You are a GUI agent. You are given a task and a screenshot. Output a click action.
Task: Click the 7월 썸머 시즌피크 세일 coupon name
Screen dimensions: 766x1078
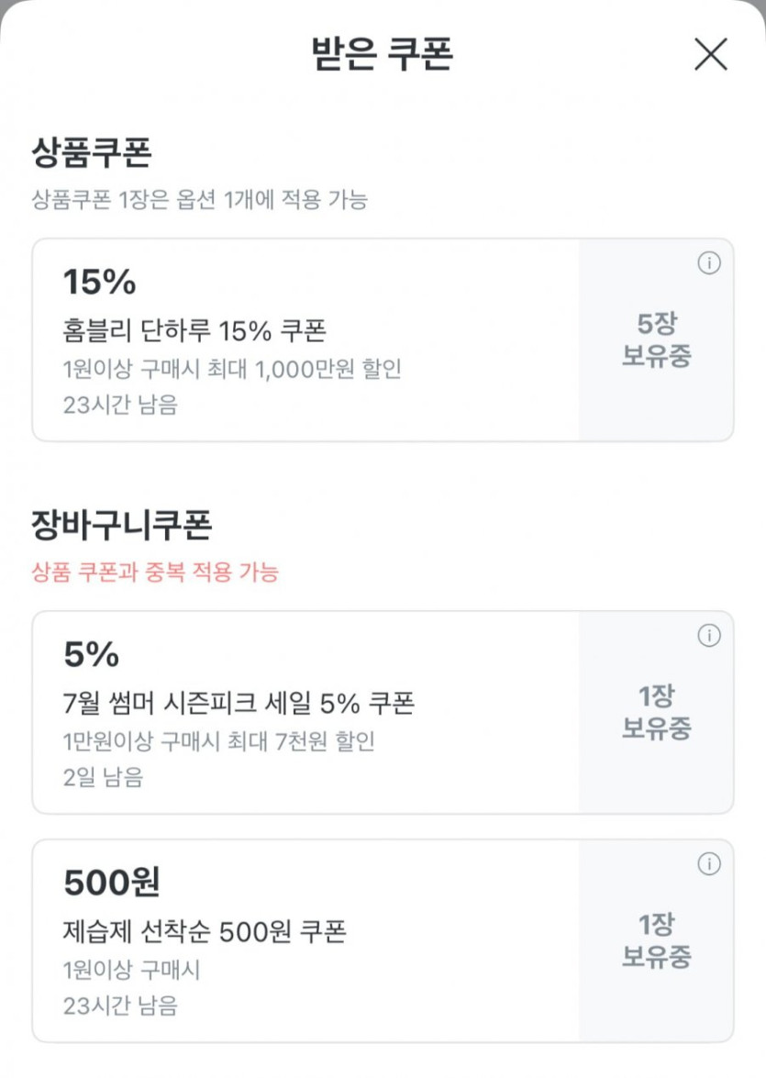[x=239, y=703]
